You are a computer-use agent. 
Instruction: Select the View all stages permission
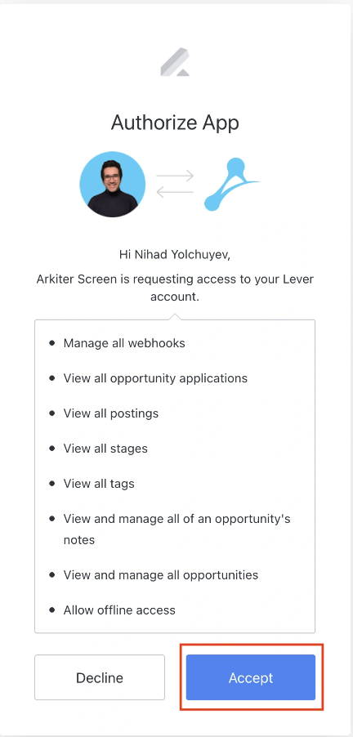pyautogui.click(x=105, y=449)
